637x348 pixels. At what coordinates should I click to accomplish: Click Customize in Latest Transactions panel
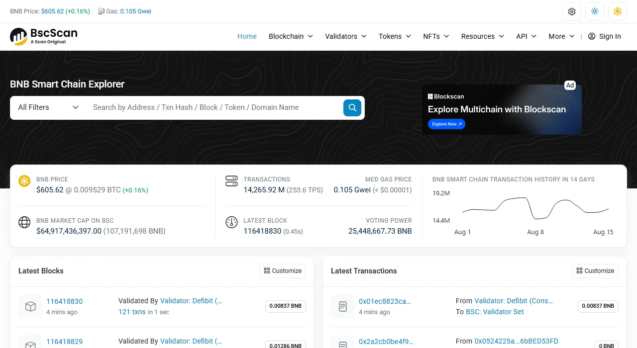595,271
